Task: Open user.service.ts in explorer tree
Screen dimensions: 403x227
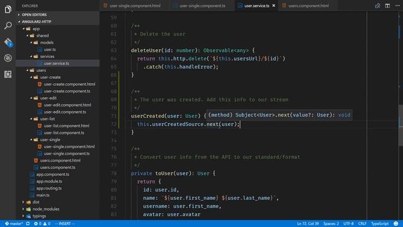Action: (56, 63)
